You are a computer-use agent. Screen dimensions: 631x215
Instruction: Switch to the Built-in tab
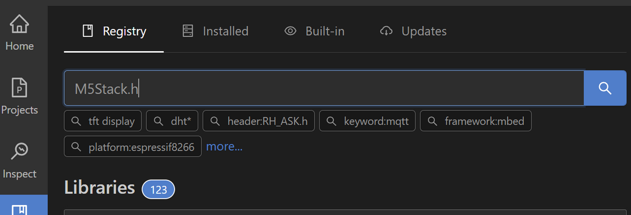(314, 31)
